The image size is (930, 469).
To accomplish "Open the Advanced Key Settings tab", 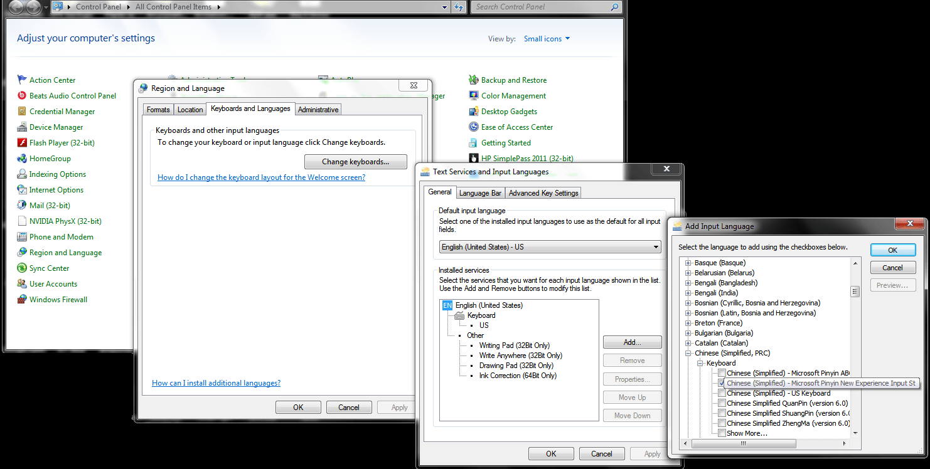I will 543,193.
